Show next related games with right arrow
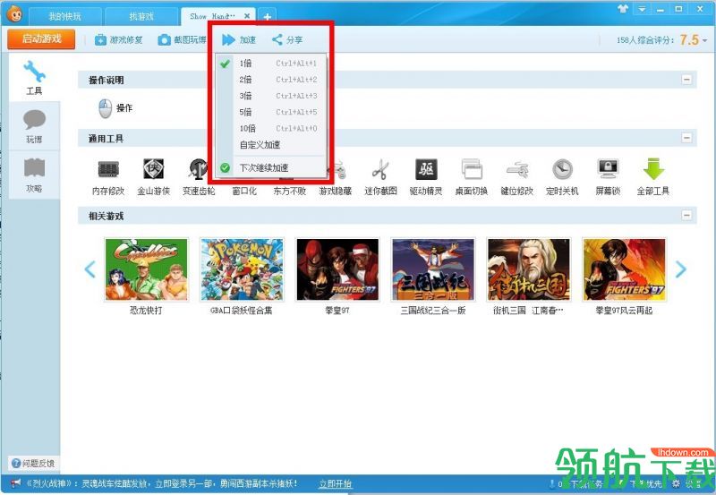 (x=680, y=269)
